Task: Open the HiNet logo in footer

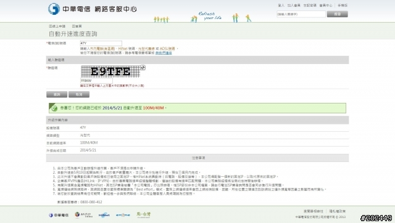Action: 104,215
